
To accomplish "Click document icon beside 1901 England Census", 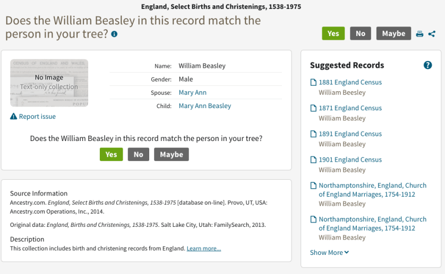I will click(313, 160).
